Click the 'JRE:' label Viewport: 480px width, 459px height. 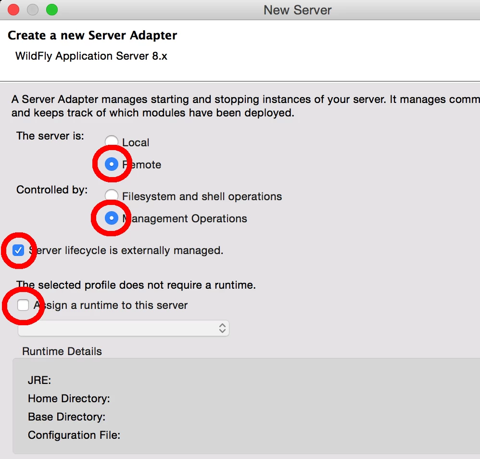click(39, 380)
